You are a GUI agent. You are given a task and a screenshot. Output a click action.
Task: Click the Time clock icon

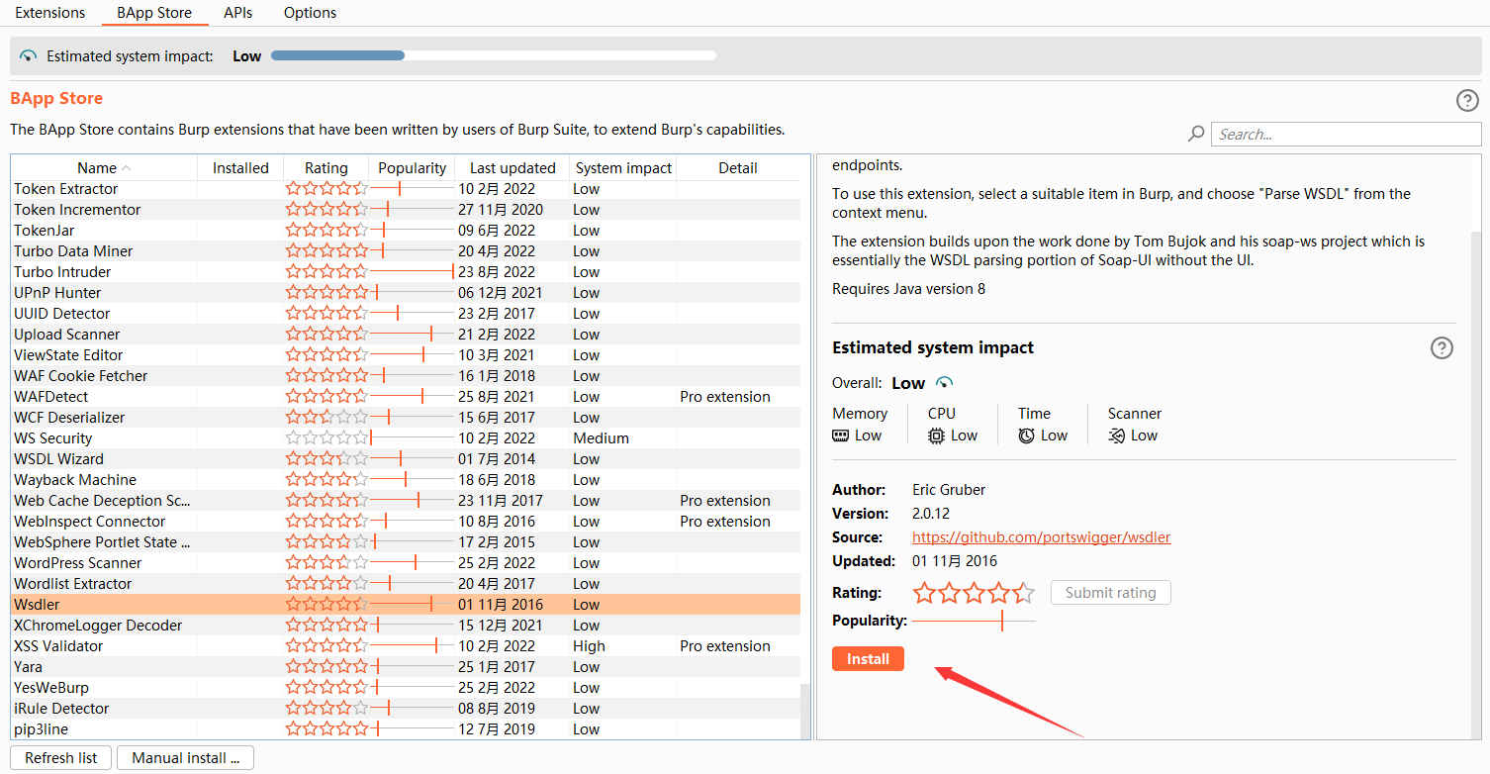(x=1026, y=435)
